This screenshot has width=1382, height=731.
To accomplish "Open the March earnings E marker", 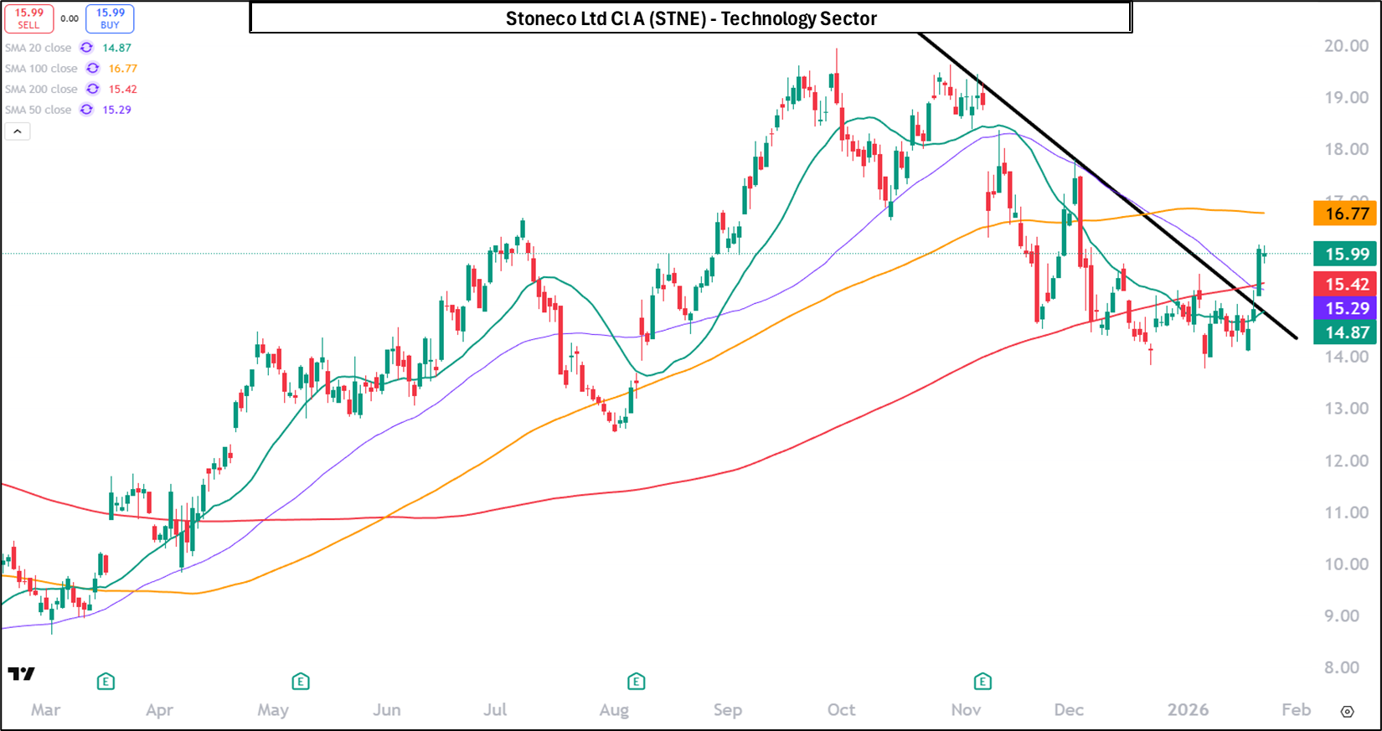I will (x=106, y=682).
